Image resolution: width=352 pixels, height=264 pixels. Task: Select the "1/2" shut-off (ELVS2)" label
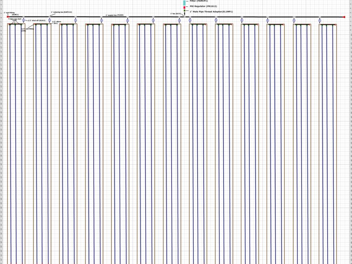click(x=37, y=20)
